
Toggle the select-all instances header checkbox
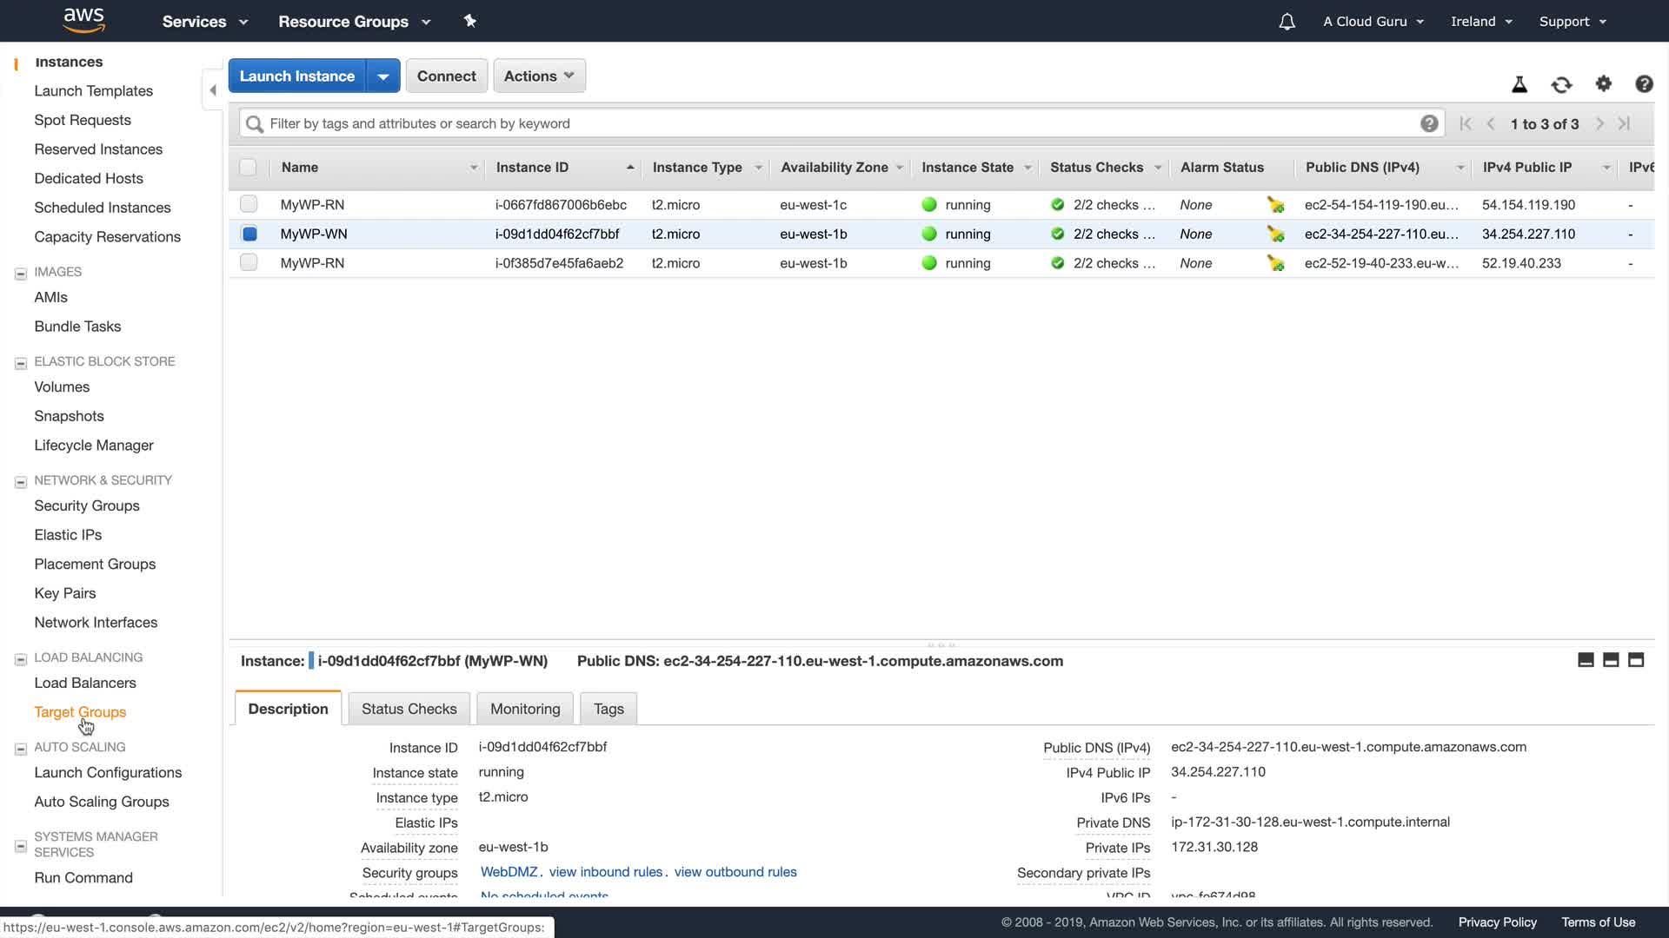coord(248,168)
